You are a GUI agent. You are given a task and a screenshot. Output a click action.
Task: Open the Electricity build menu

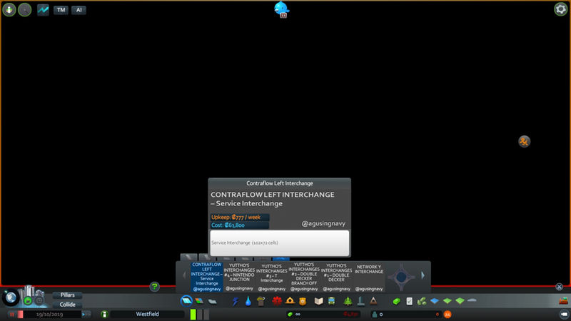pos(236,302)
